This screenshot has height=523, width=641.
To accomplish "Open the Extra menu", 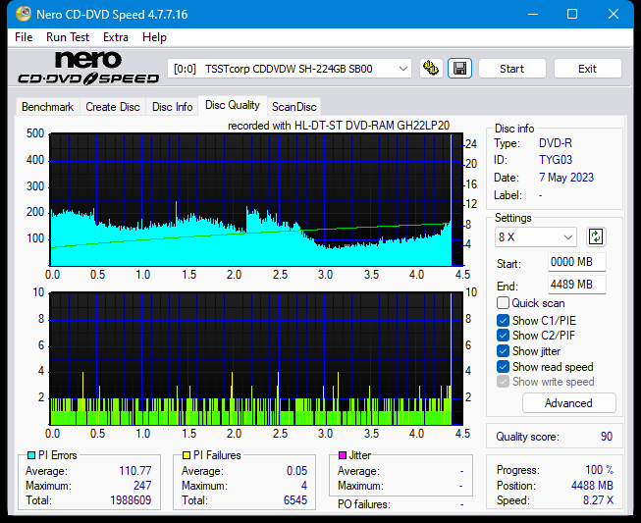I will pos(116,37).
